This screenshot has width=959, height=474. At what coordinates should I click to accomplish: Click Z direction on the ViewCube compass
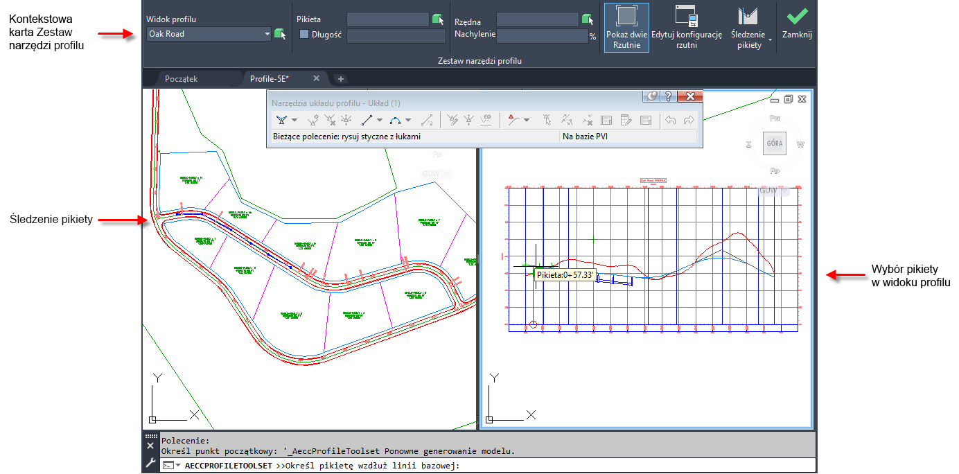749,145
